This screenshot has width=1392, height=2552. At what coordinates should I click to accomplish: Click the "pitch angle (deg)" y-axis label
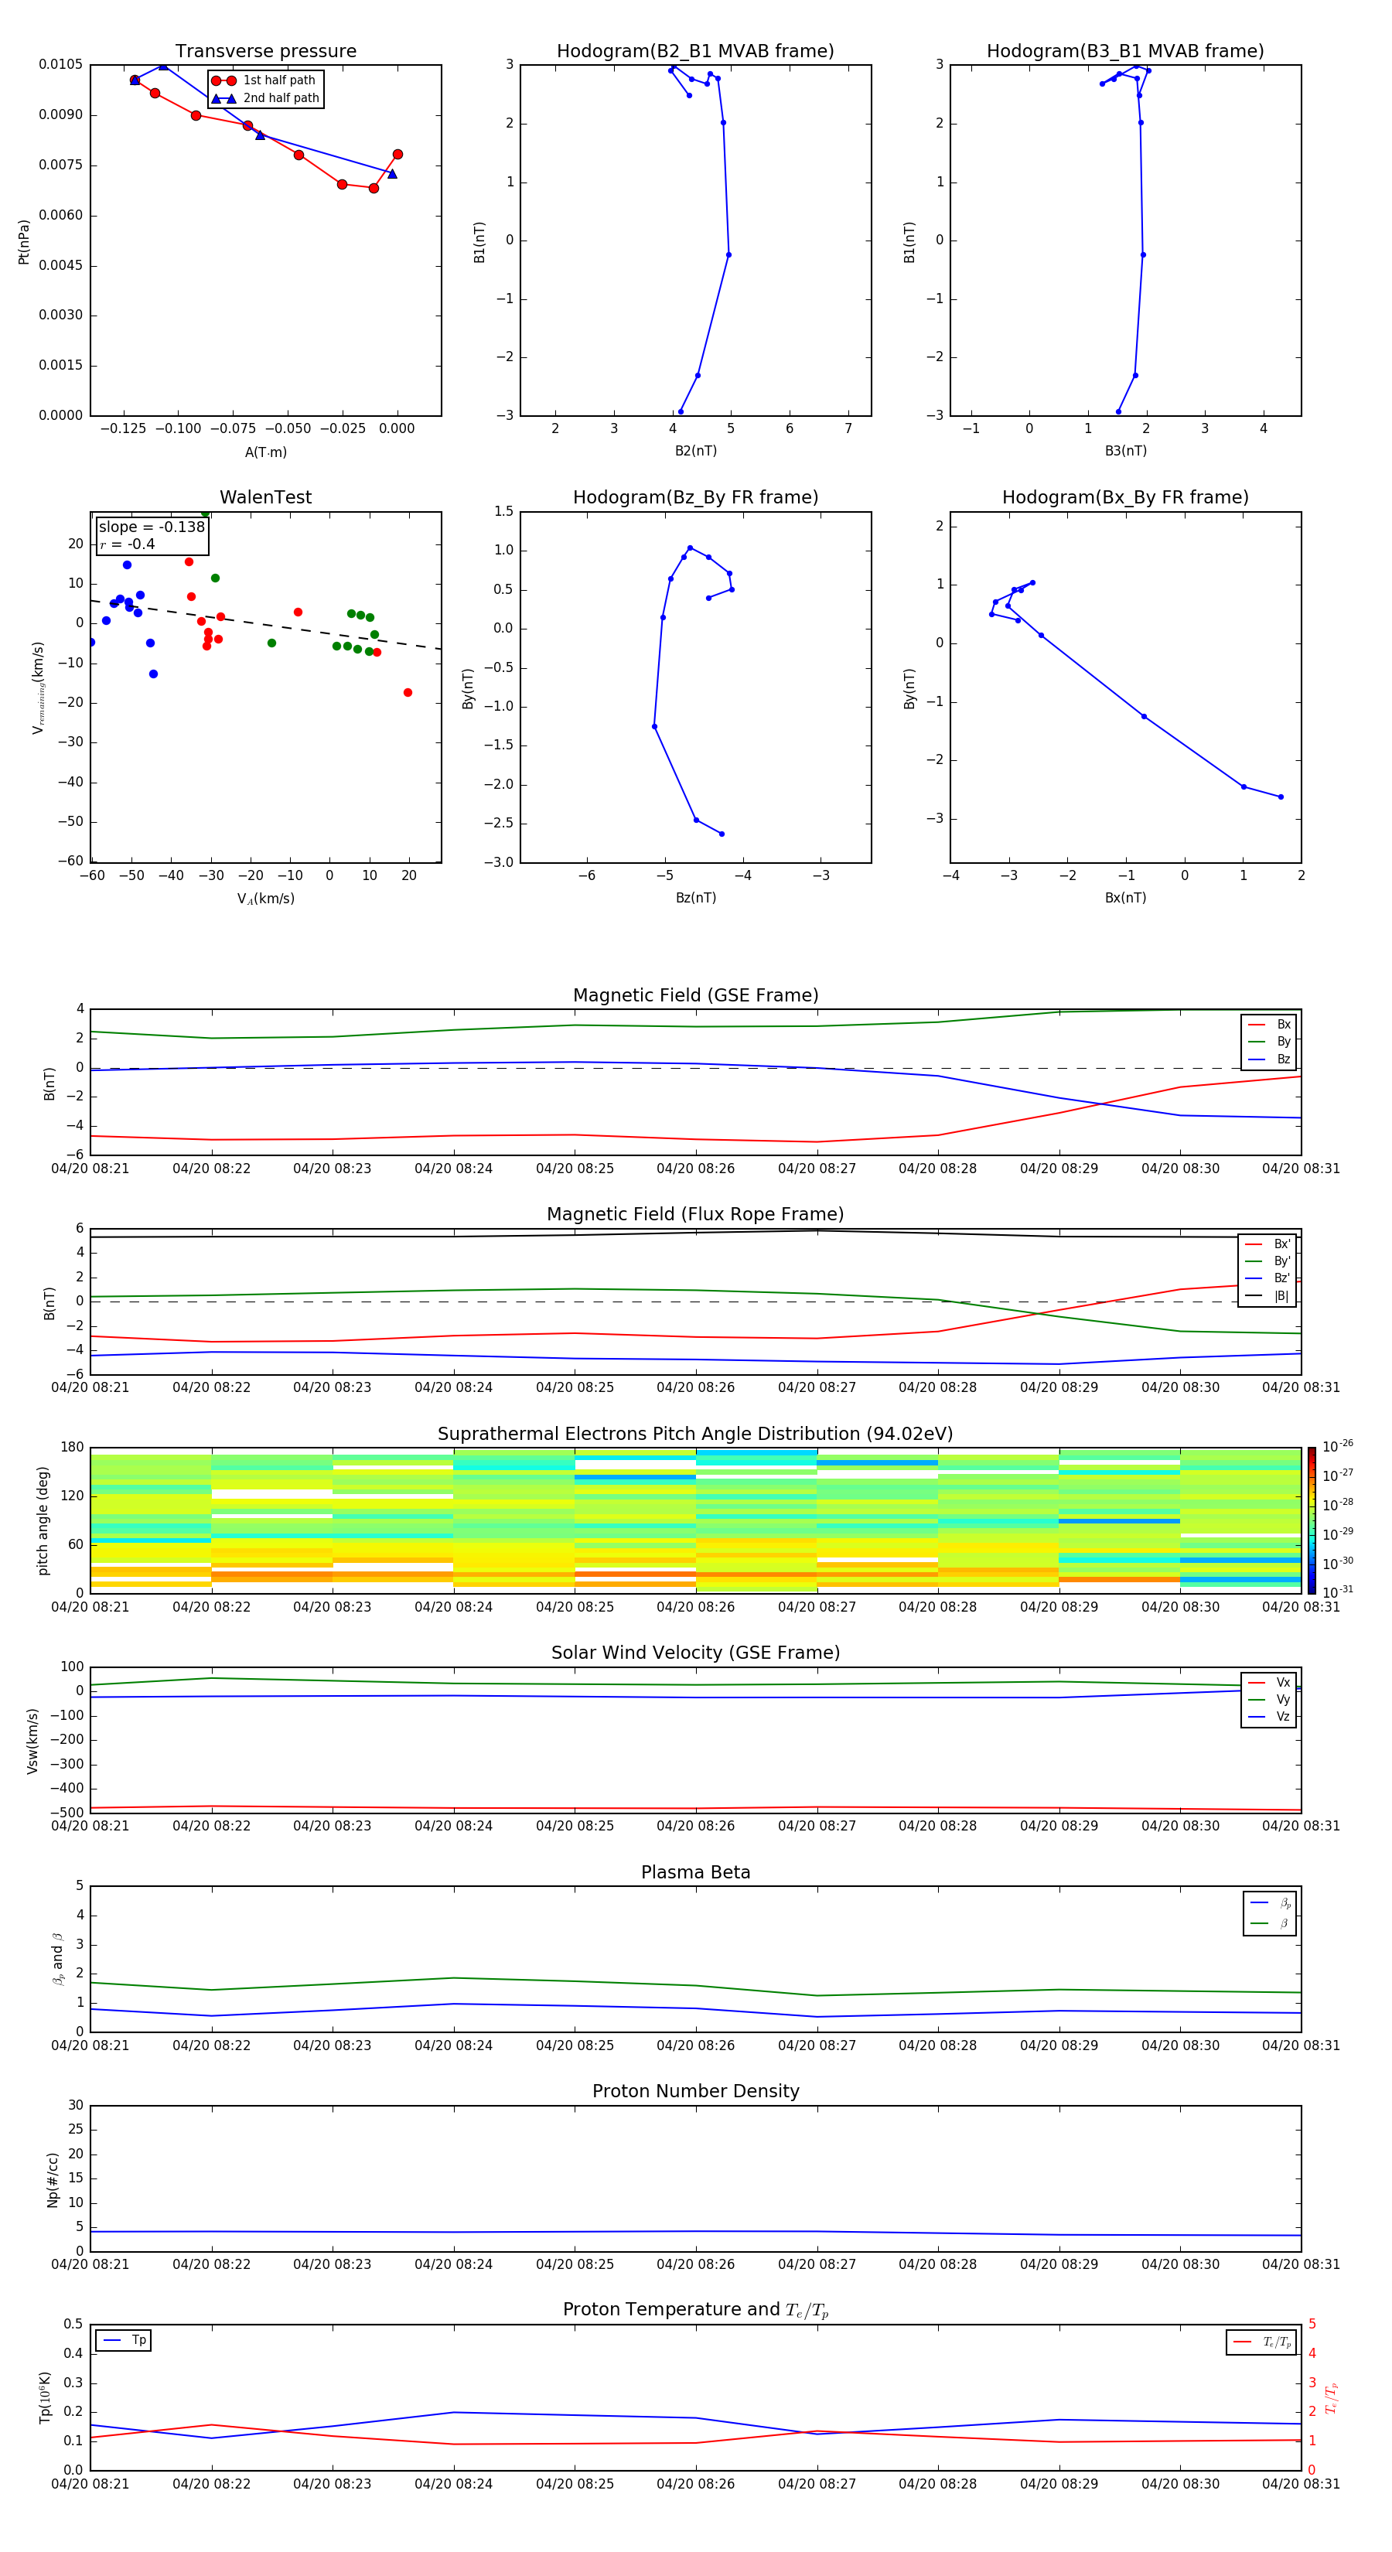[43, 1520]
